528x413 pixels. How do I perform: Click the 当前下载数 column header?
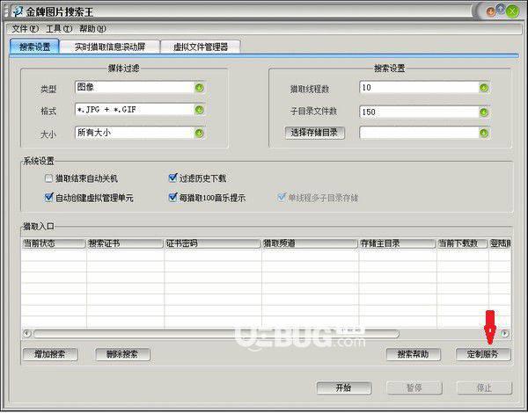coord(462,243)
